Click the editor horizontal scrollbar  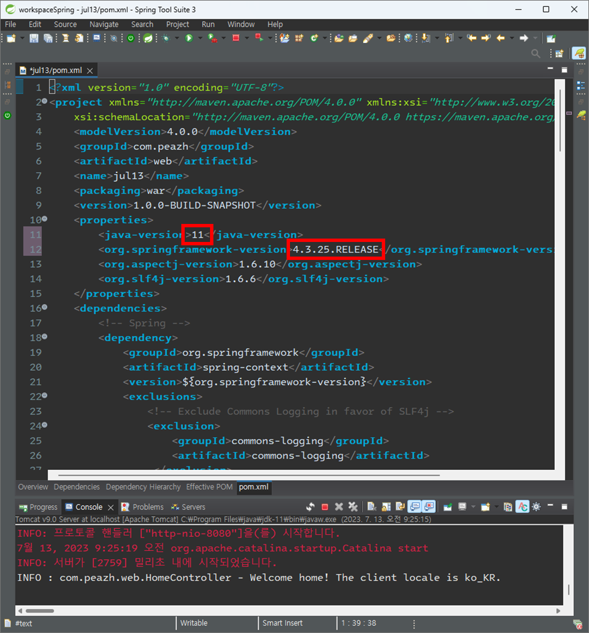pos(248,475)
